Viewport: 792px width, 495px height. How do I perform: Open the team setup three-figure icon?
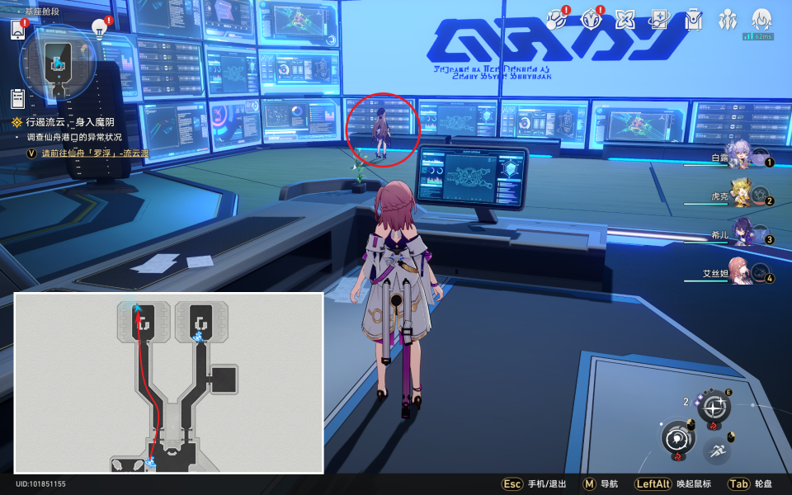(x=728, y=20)
